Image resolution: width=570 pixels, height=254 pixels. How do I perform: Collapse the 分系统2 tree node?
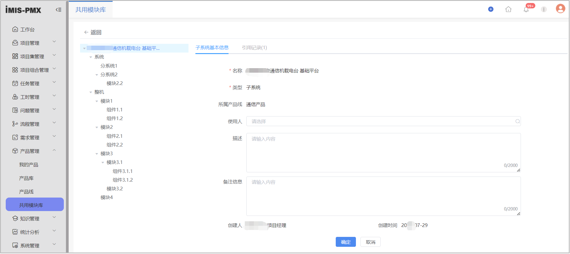(97, 75)
